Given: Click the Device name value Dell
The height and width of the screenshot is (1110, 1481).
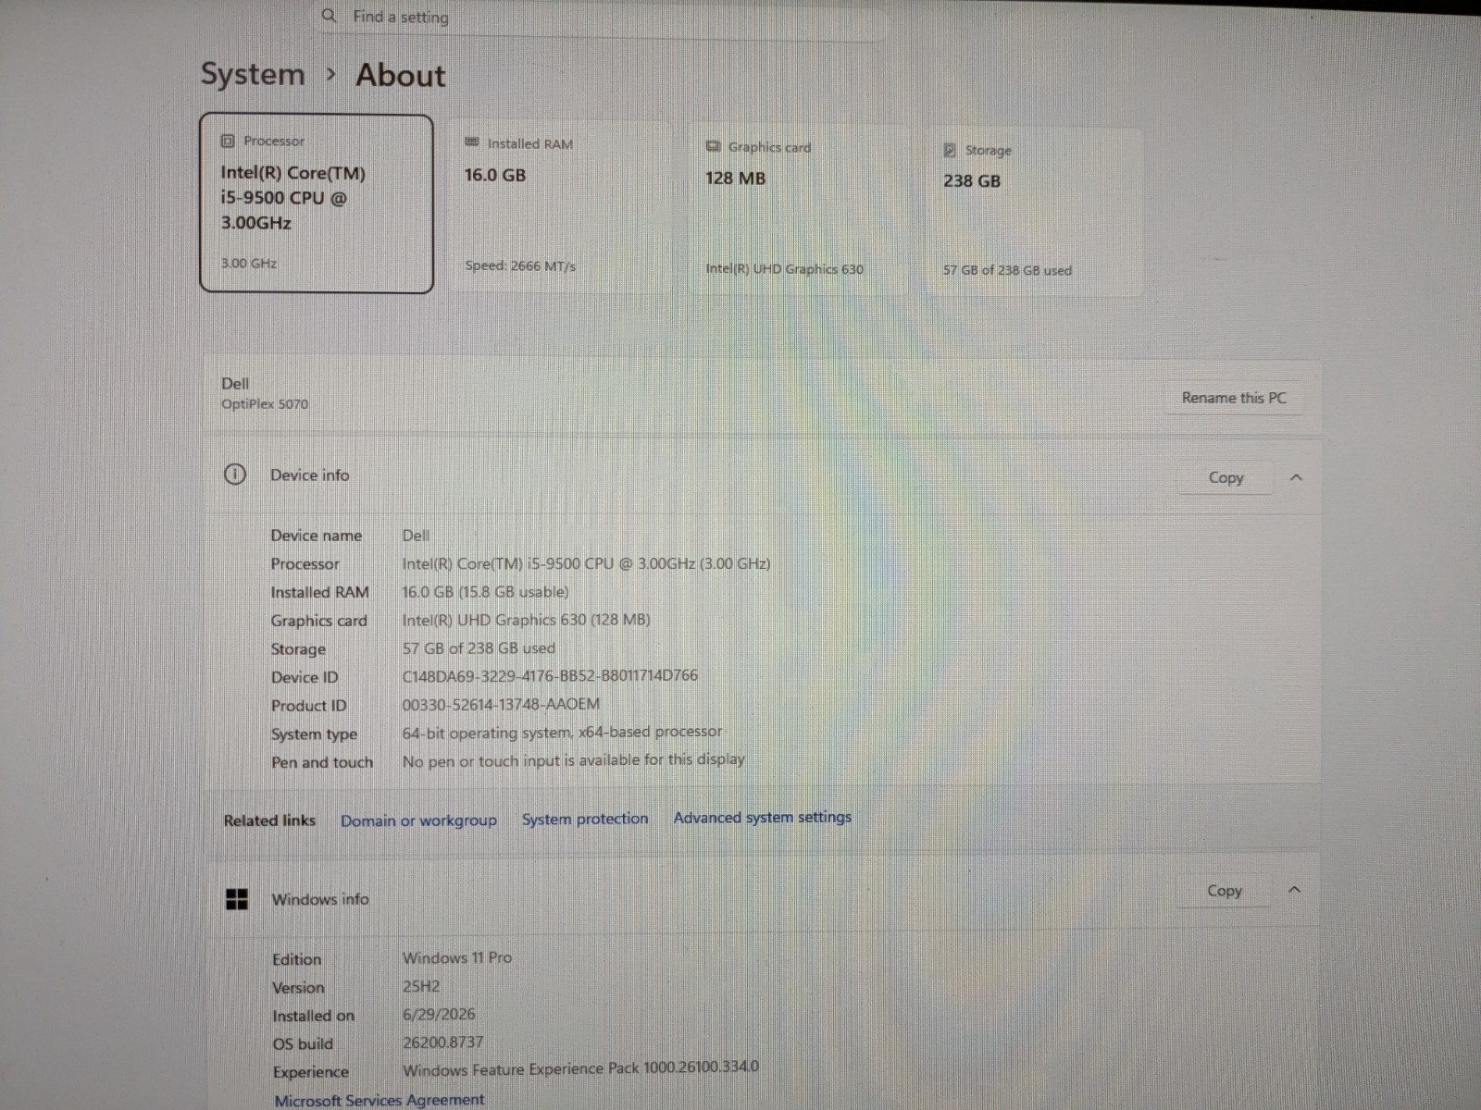Looking at the screenshot, I should point(416,536).
